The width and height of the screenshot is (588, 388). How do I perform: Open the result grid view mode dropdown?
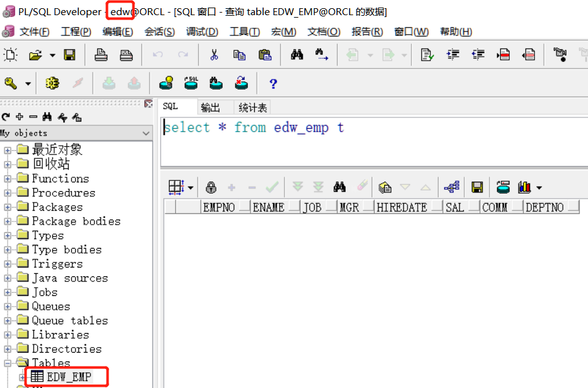coord(191,187)
